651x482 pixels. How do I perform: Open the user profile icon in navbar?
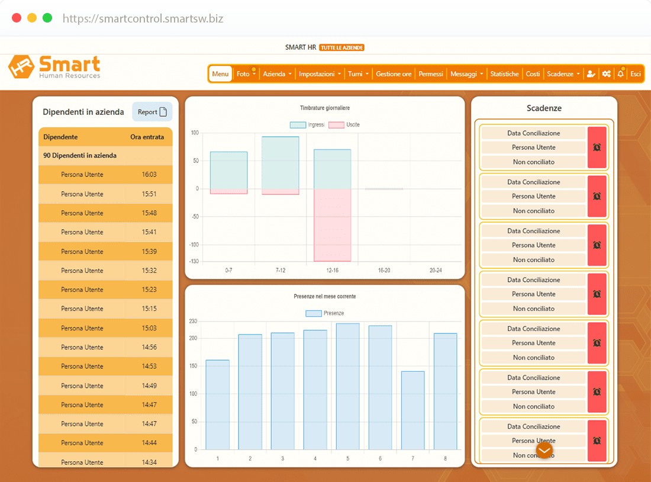590,74
